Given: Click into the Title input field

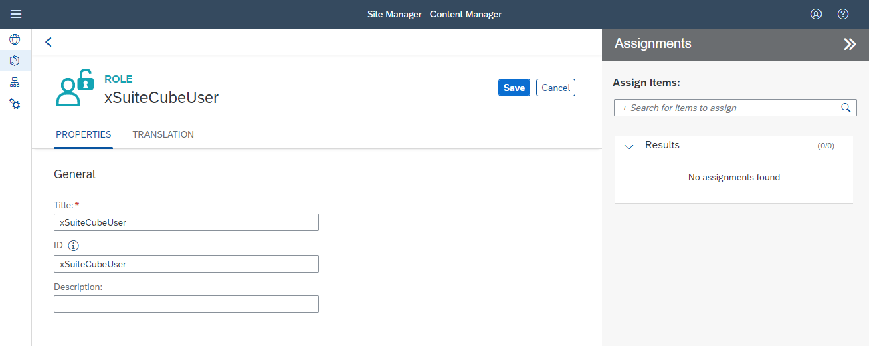Looking at the screenshot, I should 186,222.
